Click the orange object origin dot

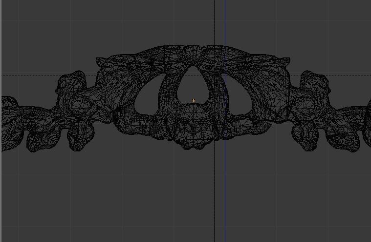click(x=194, y=101)
